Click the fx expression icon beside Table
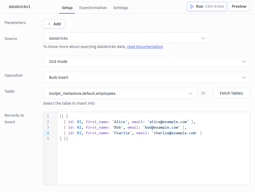Viewport: 255px width, 192px height. pos(203,93)
